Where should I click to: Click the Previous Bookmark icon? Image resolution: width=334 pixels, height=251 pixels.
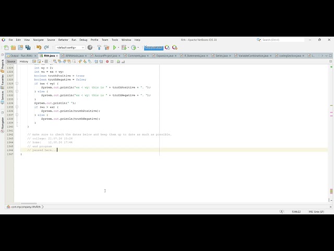tap(80, 62)
